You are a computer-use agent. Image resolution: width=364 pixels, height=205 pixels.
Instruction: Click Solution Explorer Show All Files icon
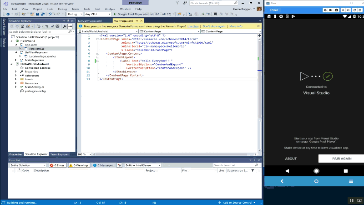pos(57,26)
